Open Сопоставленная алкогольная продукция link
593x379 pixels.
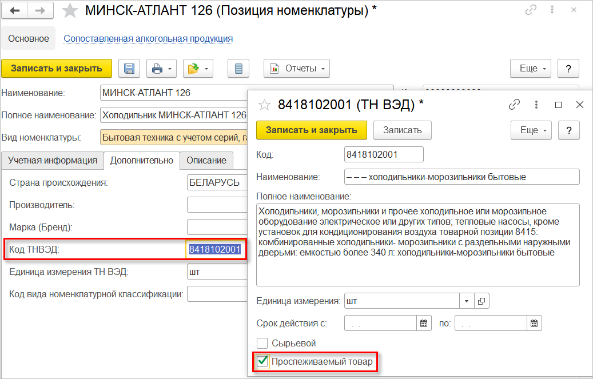(148, 38)
